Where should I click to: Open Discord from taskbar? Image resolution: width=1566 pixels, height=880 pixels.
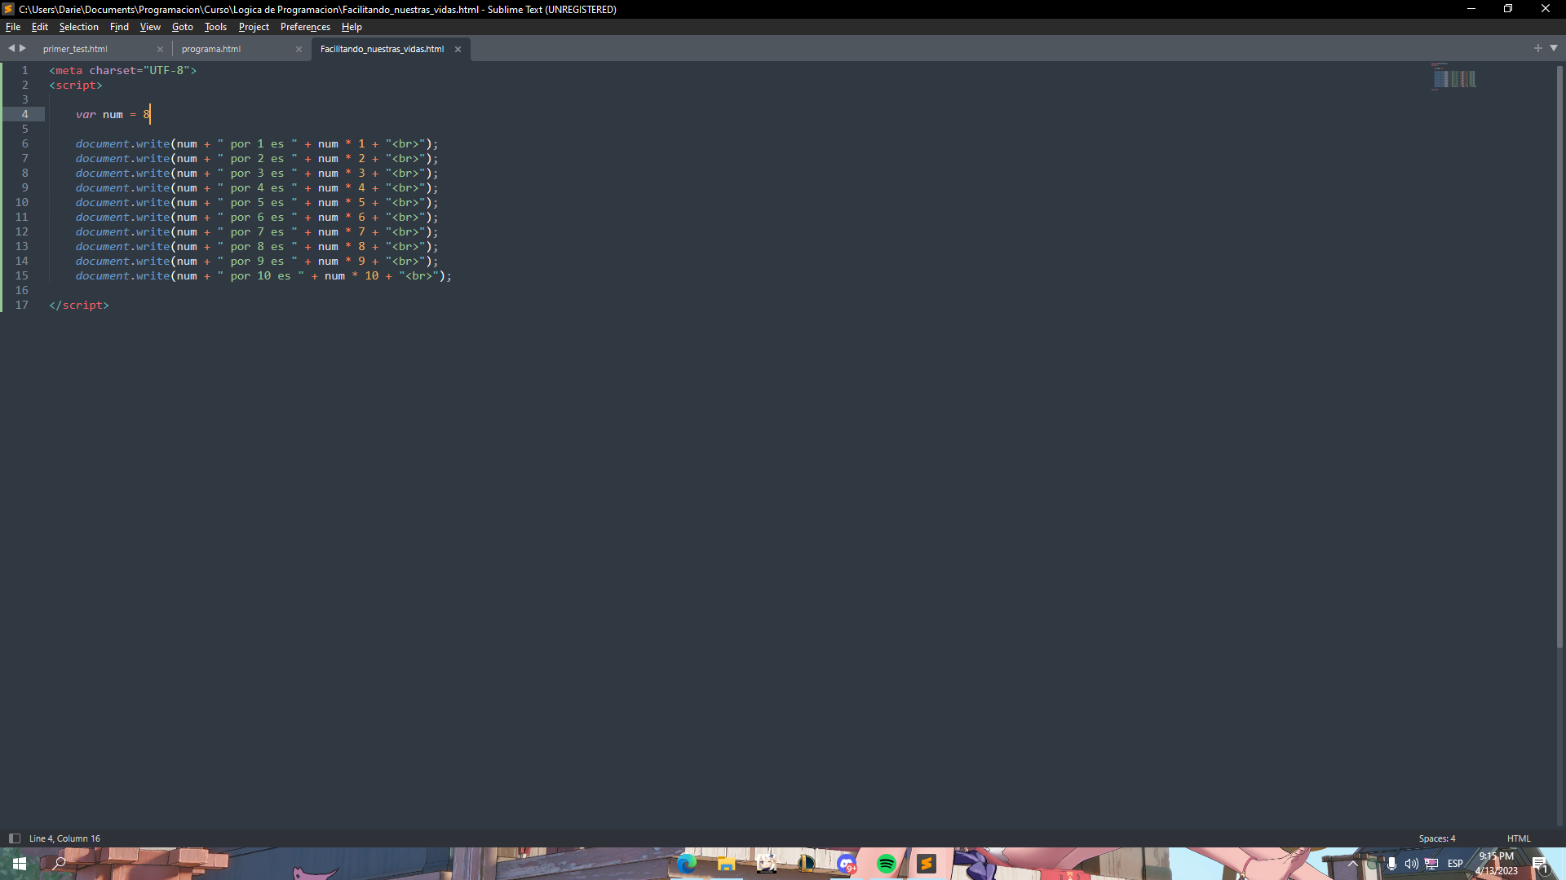point(847,864)
